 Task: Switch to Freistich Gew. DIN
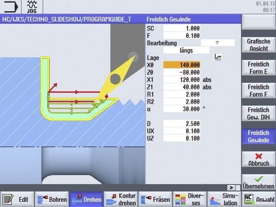click(x=258, y=113)
